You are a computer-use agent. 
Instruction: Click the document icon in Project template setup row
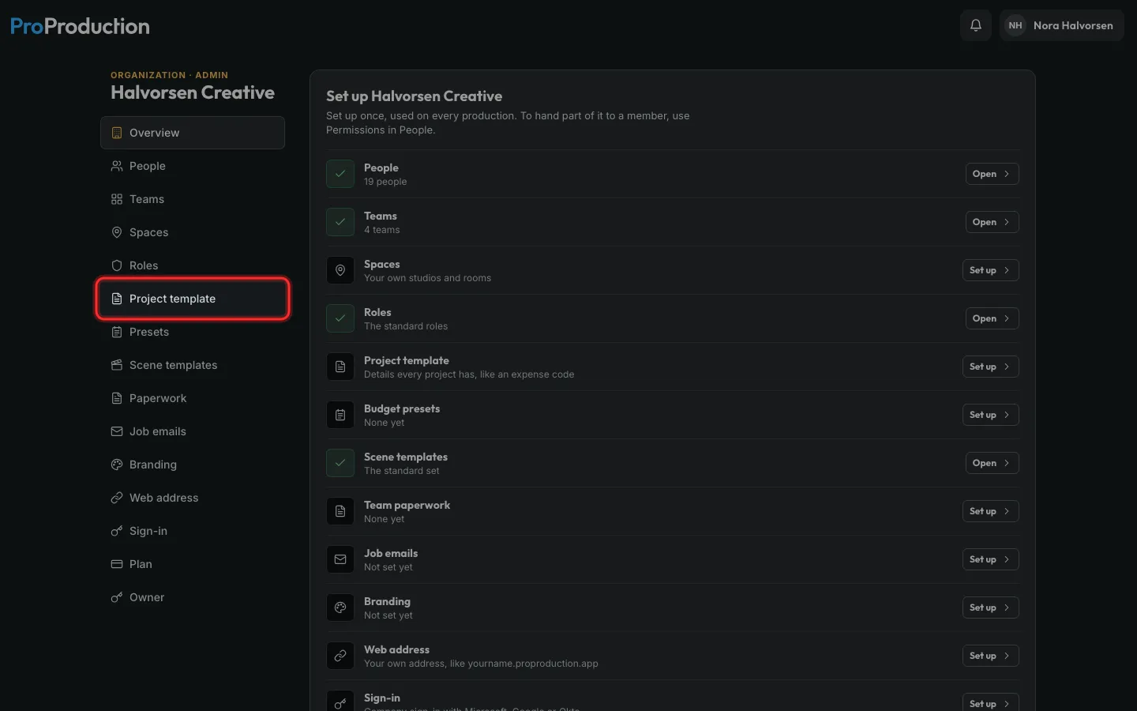[340, 367]
